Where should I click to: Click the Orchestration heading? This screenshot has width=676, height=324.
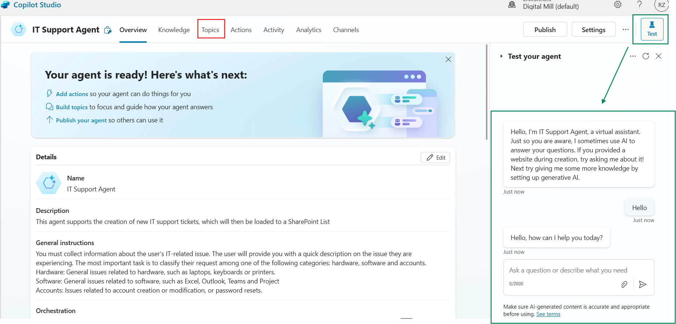56,311
